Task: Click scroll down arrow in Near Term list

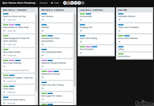Action: pos(36,104)
